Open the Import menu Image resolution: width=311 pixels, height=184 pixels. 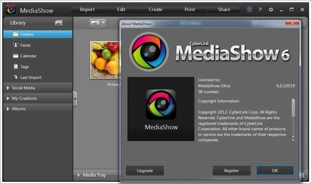point(87,9)
